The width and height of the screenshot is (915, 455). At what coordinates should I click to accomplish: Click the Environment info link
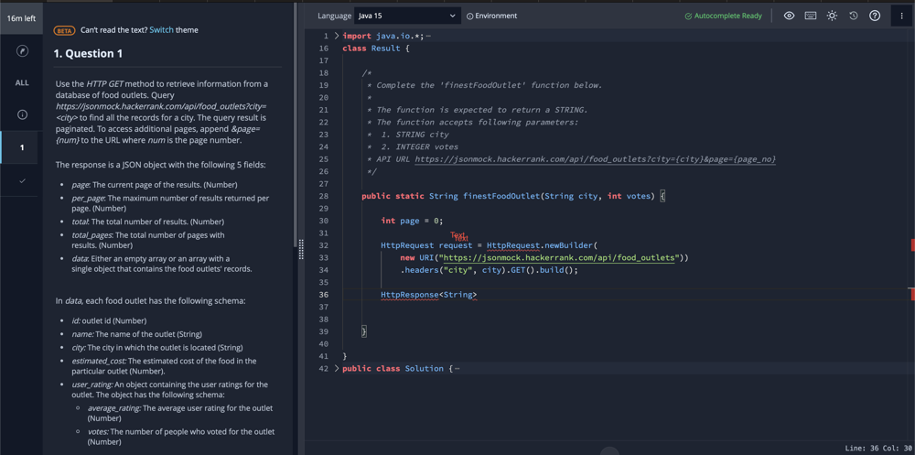[492, 16]
